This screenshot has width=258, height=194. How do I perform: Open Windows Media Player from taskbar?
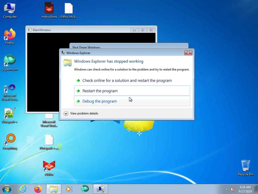coord(69,189)
